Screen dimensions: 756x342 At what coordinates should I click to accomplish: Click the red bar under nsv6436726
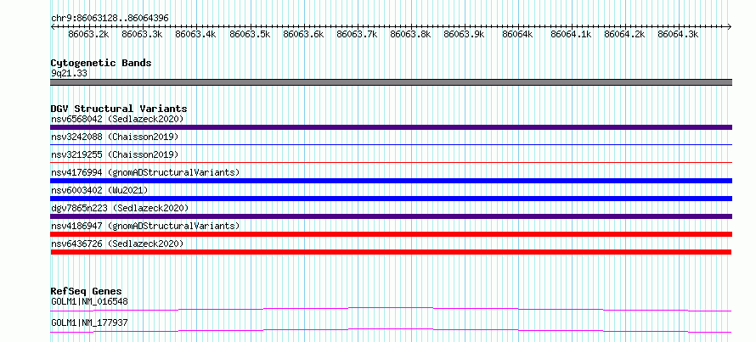tap(391, 252)
